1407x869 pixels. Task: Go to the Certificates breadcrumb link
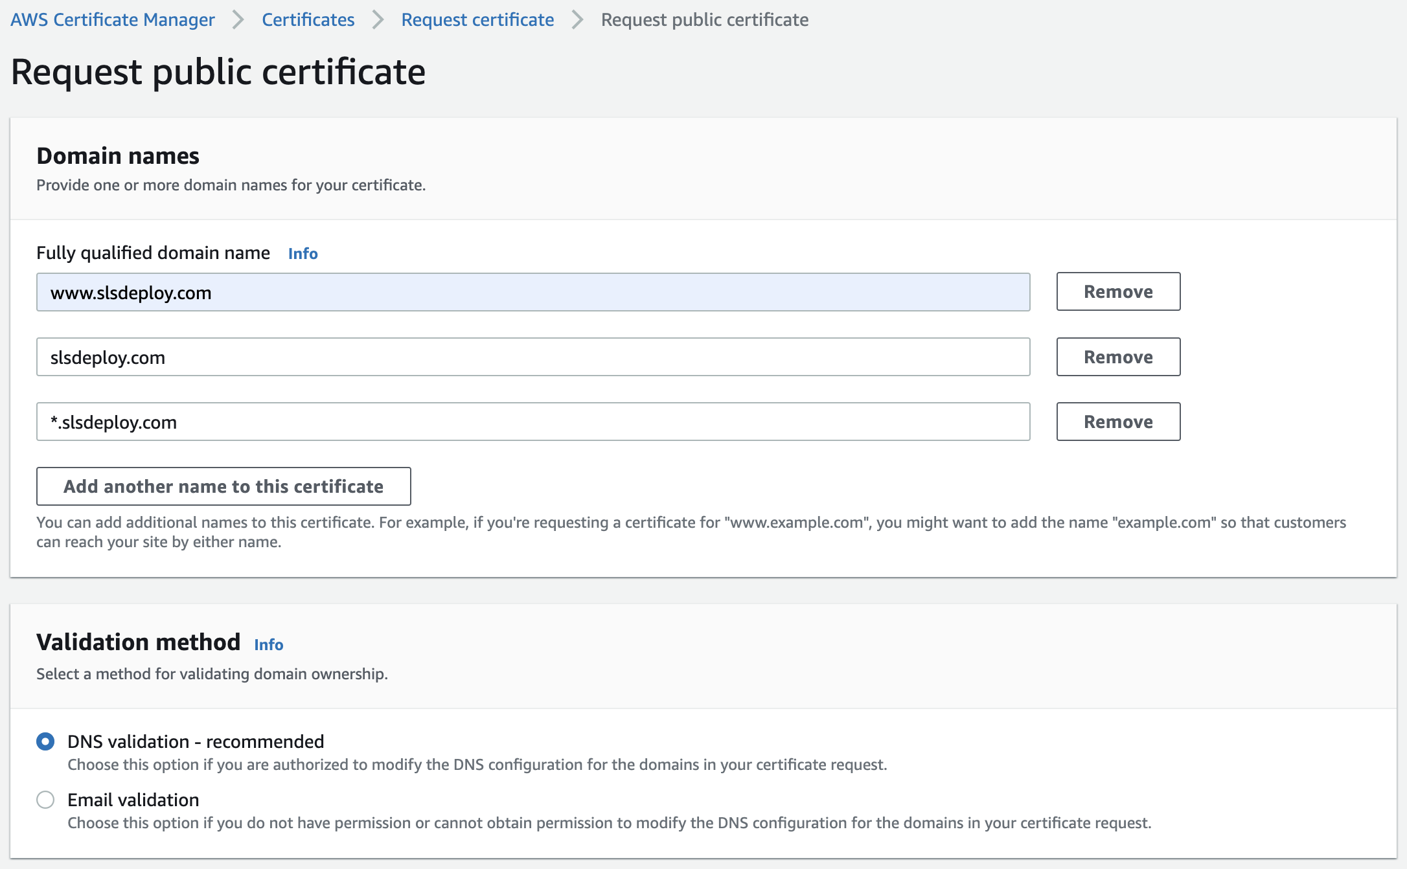click(x=308, y=20)
